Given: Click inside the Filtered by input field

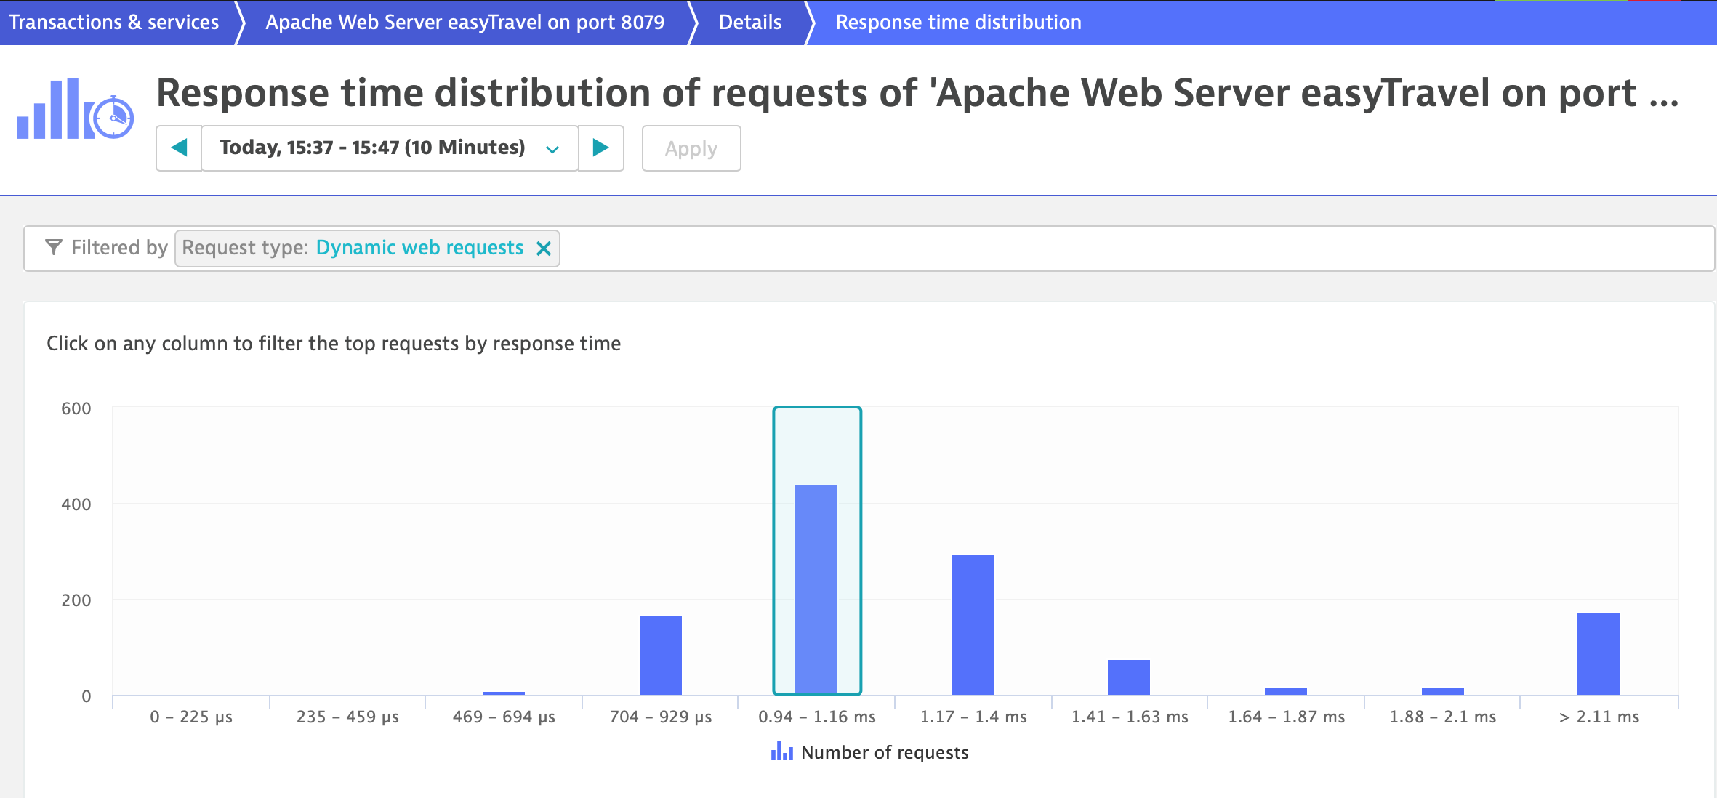Looking at the screenshot, I should pos(1090,249).
